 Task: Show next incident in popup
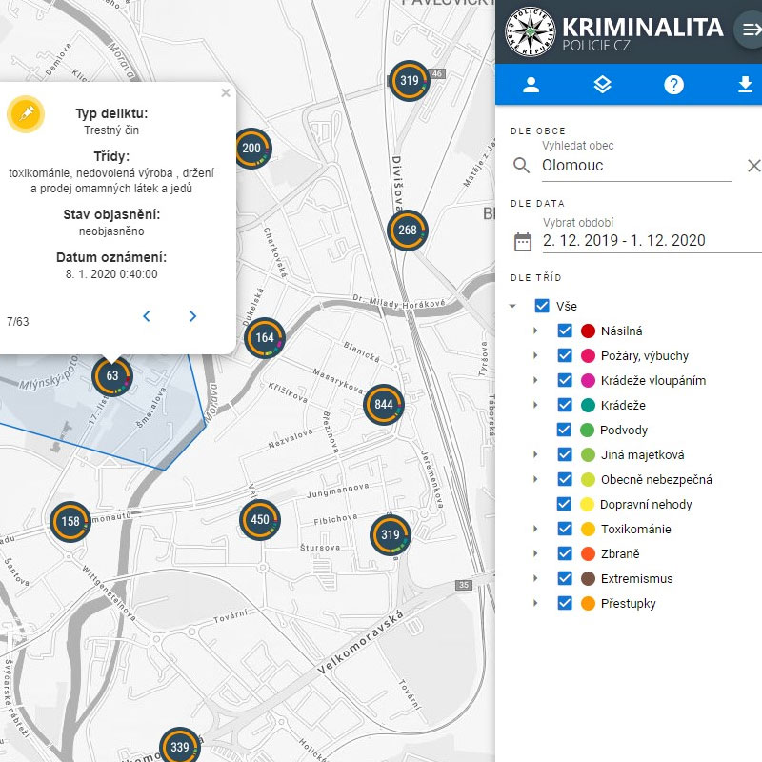click(192, 316)
